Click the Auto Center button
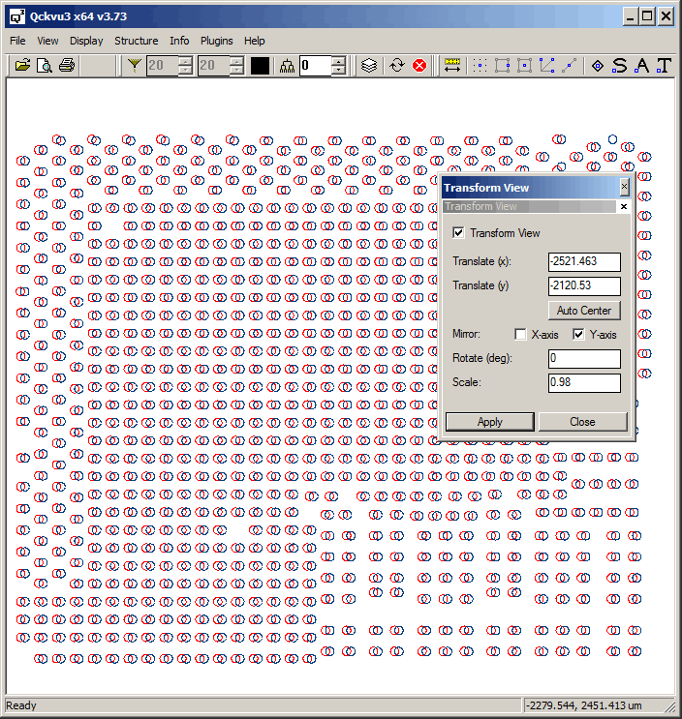 tap(584, 311)
